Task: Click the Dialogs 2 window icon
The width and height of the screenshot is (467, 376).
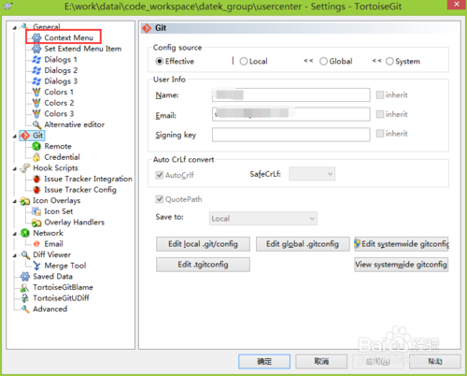Action: (x=36, y=70)
